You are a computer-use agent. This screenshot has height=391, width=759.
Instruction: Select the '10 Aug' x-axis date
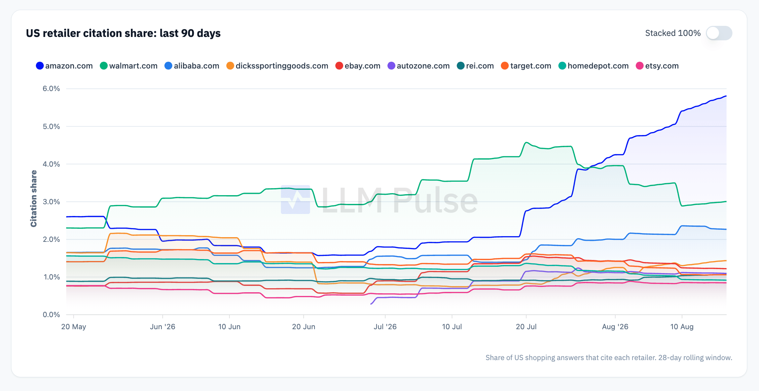pos(682,327)
